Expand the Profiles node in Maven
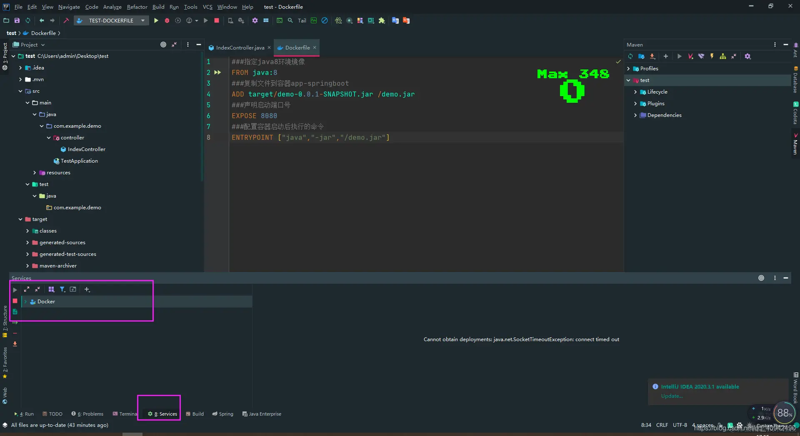Viewport: 800px width, 436px height. [628, 69]
